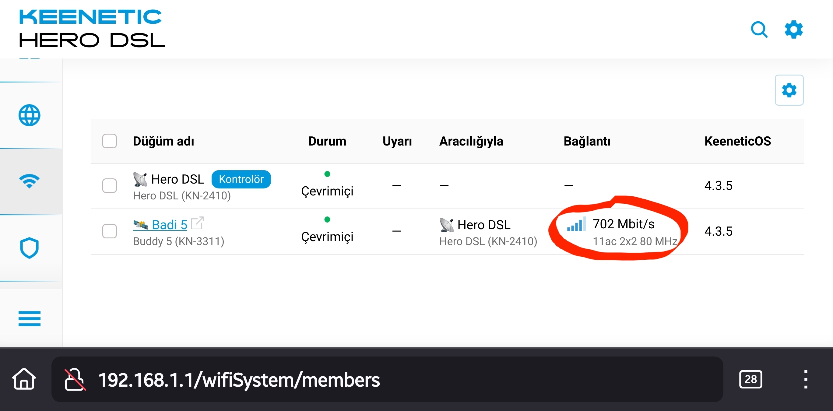Screen dimensions: 833x411
Task: Open the table settings gear button
Action: pyautogui.click(x=789, y=90)
